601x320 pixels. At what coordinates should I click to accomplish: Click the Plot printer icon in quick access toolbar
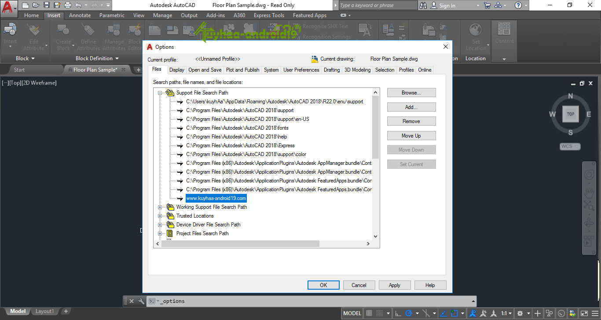[68, 5]
